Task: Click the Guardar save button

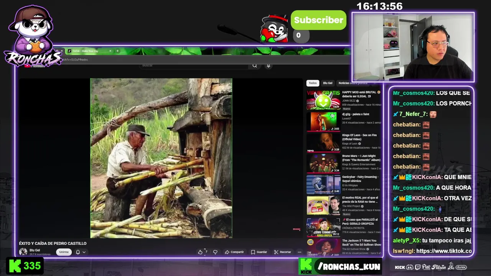Action: pyautogui.click(x=259, y=252)
